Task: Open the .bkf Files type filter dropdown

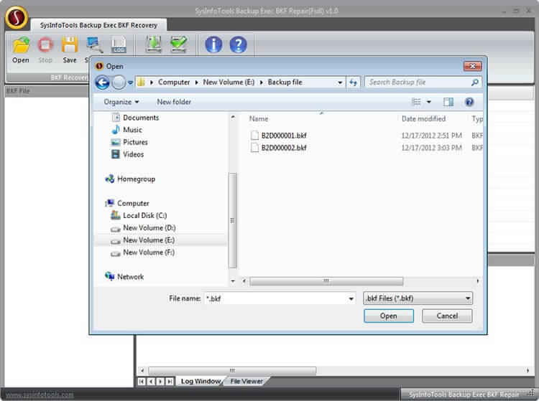Action: pos(418,298)
